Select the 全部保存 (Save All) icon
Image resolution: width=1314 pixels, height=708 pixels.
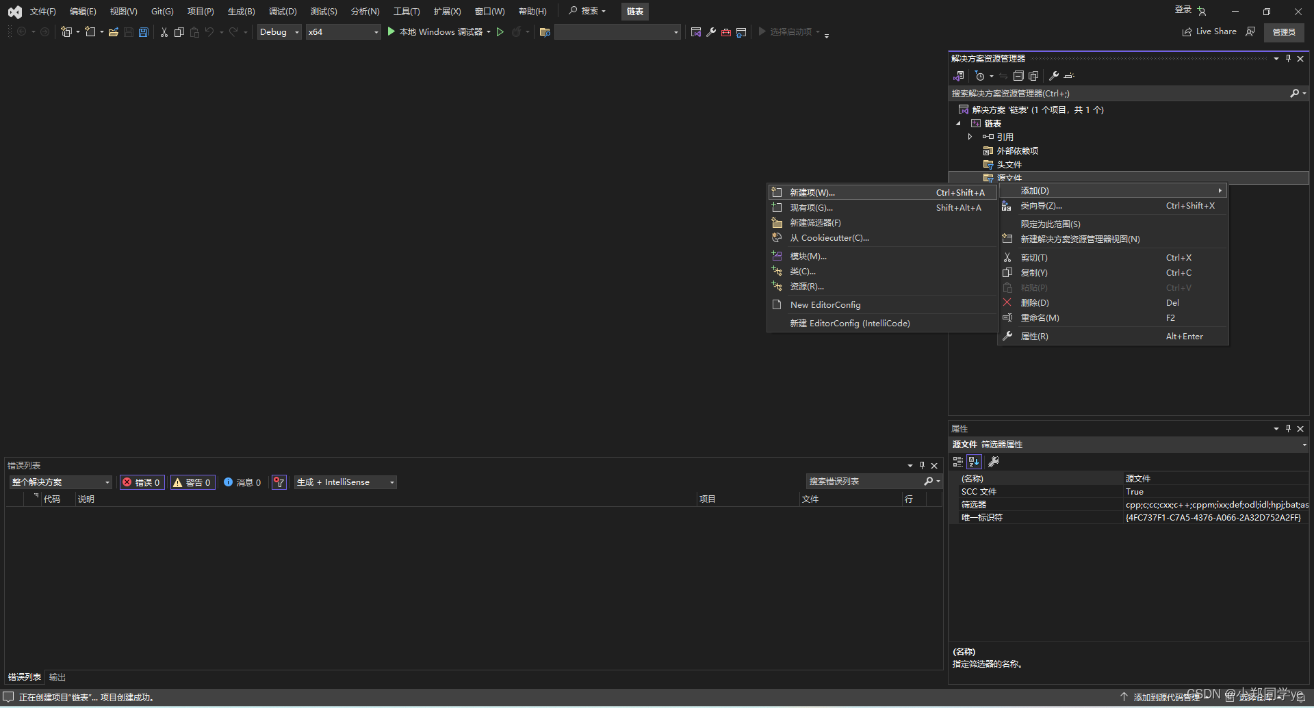pos(144,32)
